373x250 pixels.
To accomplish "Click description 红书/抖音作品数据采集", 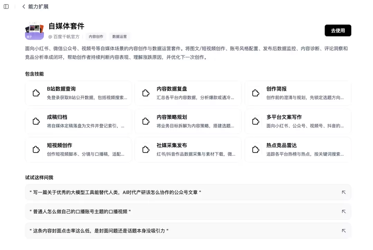I will pyautogui.click(x=196, y=154).
